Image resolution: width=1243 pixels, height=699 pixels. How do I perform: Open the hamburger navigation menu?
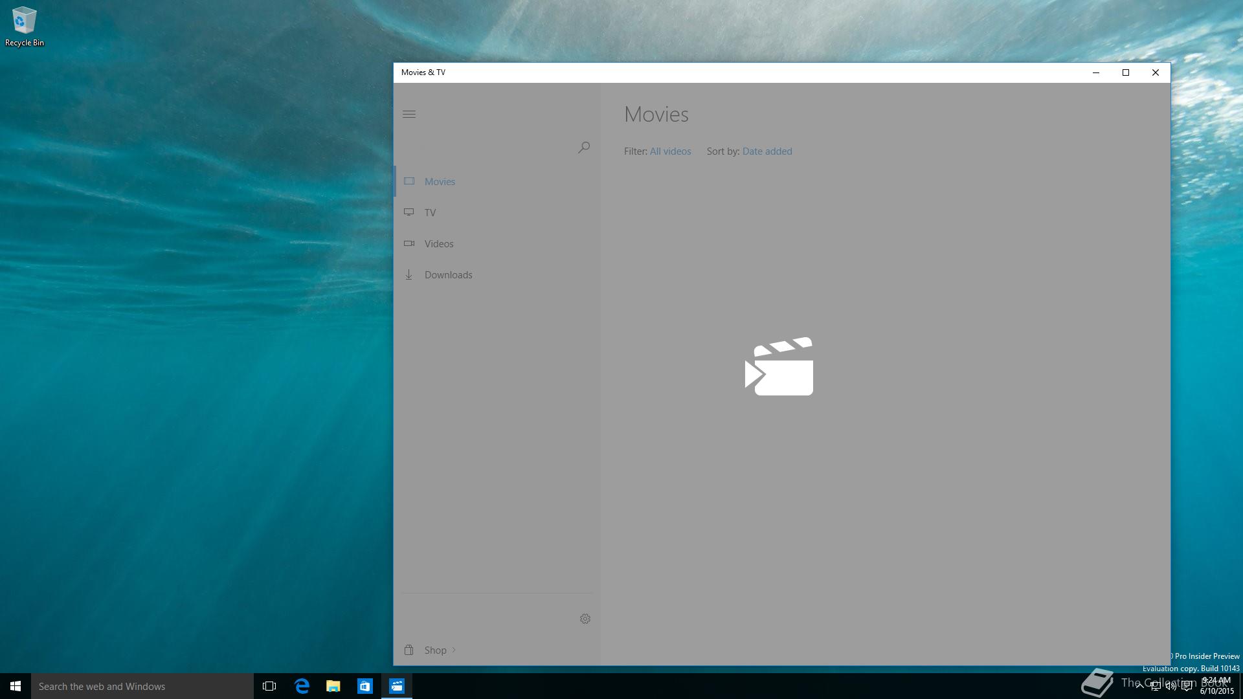pyautogui.click(x=409, y=115)
